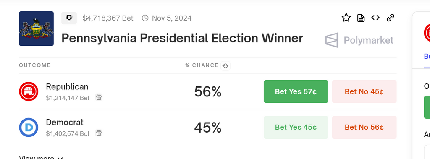Click gift icon beside Republican bet amount

[x=99, y=97]
